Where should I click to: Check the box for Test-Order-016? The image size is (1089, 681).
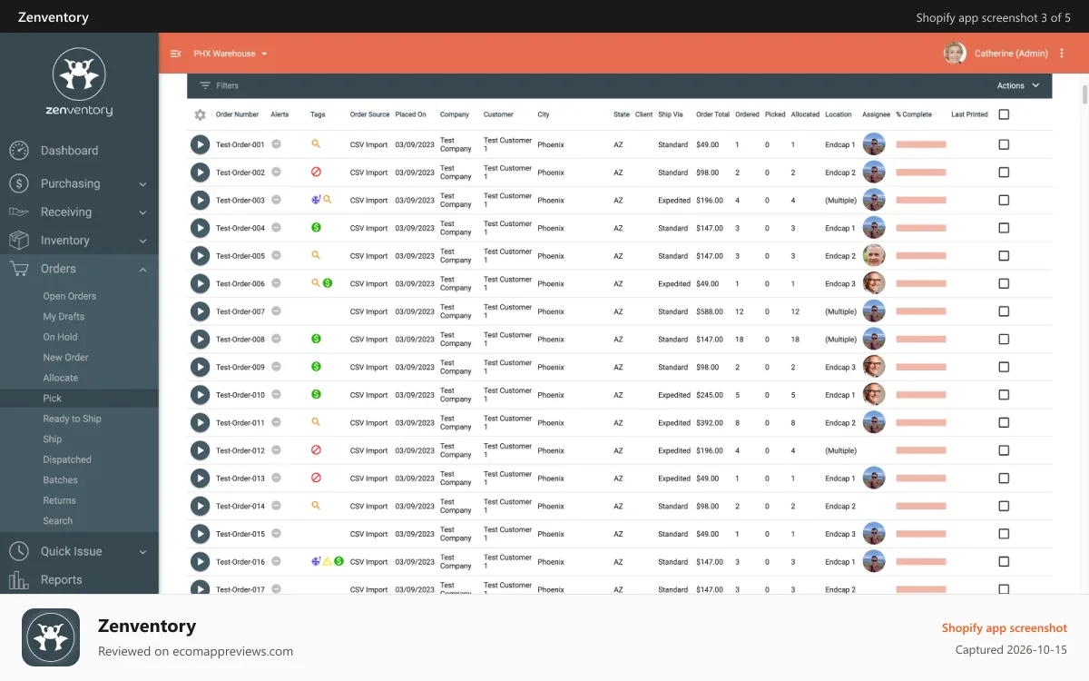(x=1004, y=562)
